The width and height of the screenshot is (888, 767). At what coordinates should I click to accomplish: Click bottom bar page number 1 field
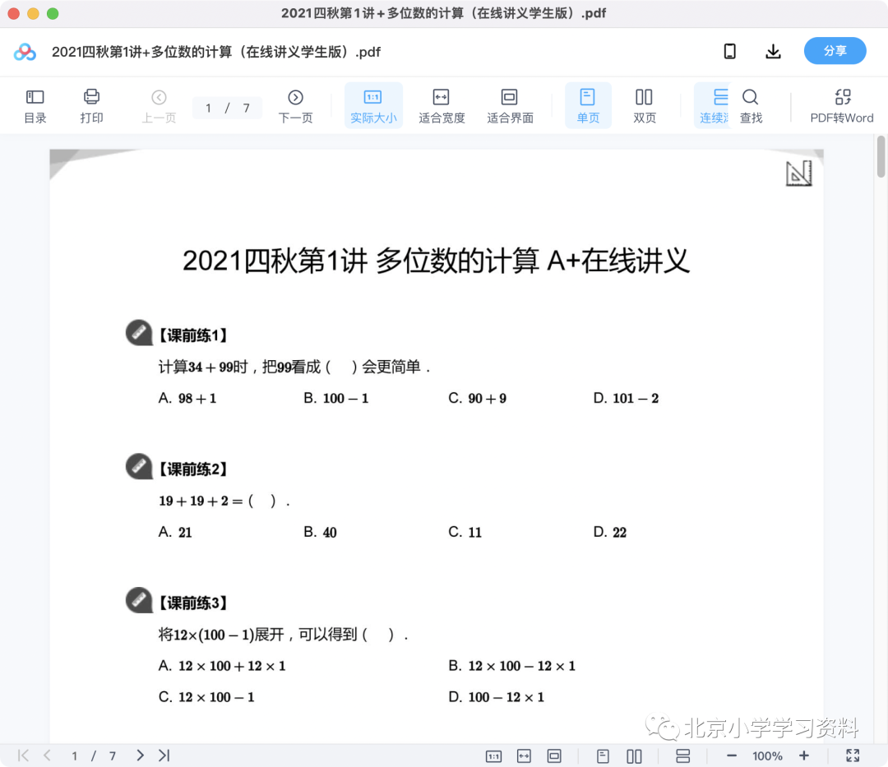point(74,756)
